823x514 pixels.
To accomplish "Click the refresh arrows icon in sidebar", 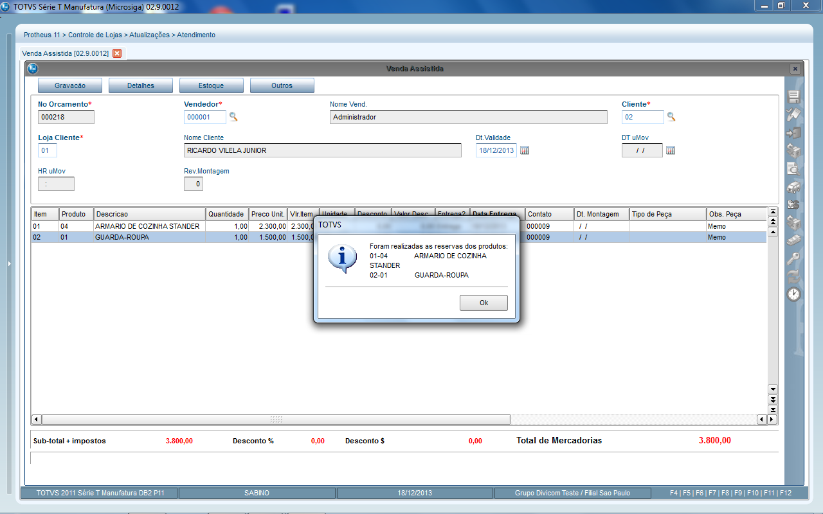I will pyautogui.click(x=794, y=277).
